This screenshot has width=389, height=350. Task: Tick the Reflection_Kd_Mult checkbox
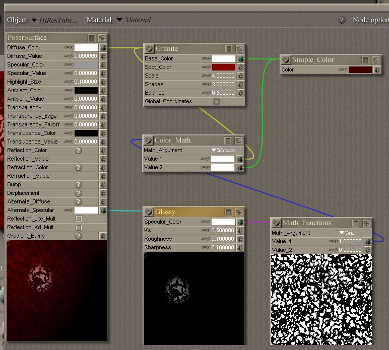click(79, 228)
